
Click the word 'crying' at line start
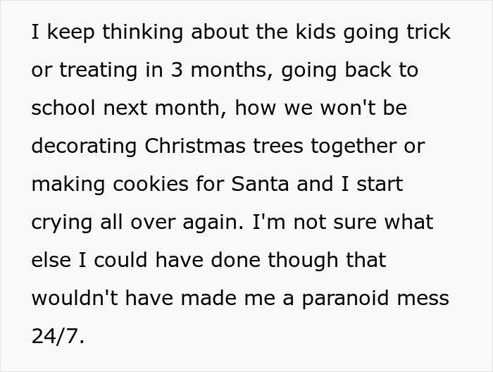pyautogui.click(x=61, y=223)
